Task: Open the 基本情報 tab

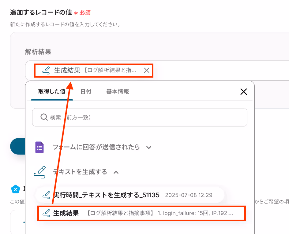Action: (x=118, y=91)
